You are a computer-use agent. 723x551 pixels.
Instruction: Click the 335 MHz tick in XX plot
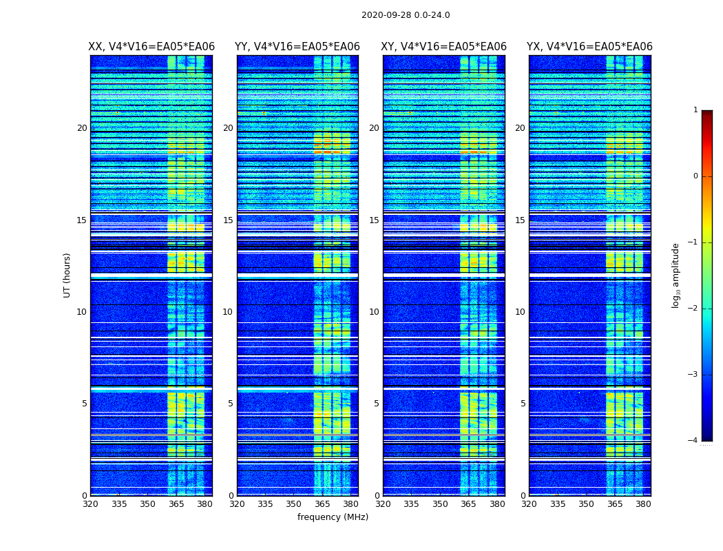(x=119, y=504)
